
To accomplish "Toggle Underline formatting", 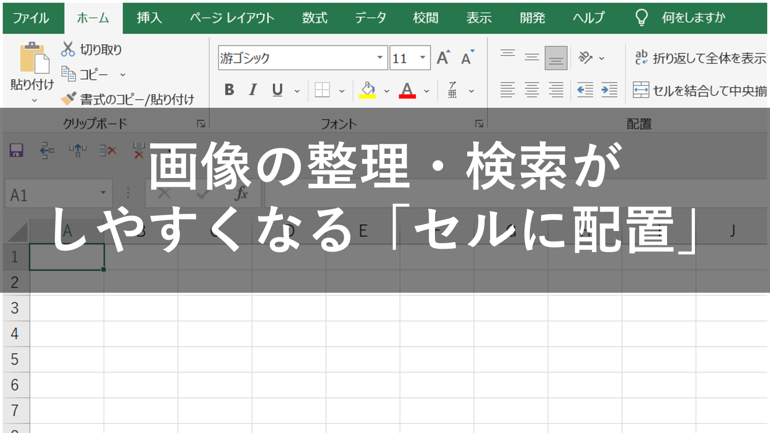I will [x=277, y=89].
